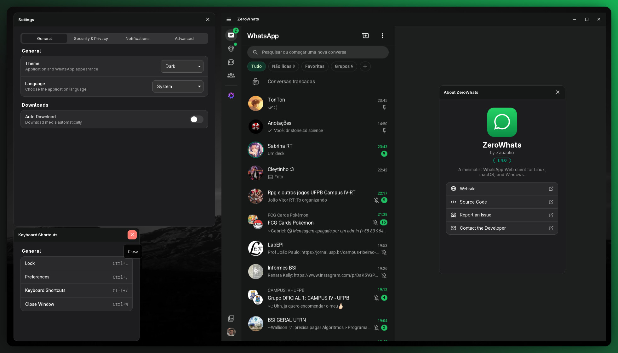Click muted bell on BSI GERAL UFRN chat
This screenshot has height=353, width=618.
[x=376, y=328]
